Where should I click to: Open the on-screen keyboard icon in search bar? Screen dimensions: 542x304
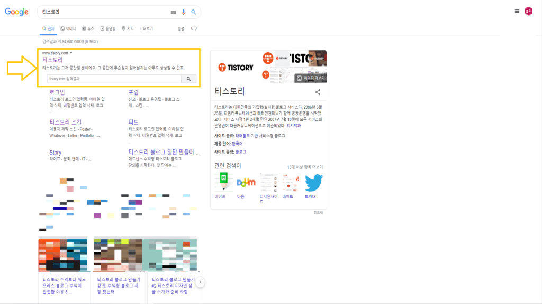(173, 12)
